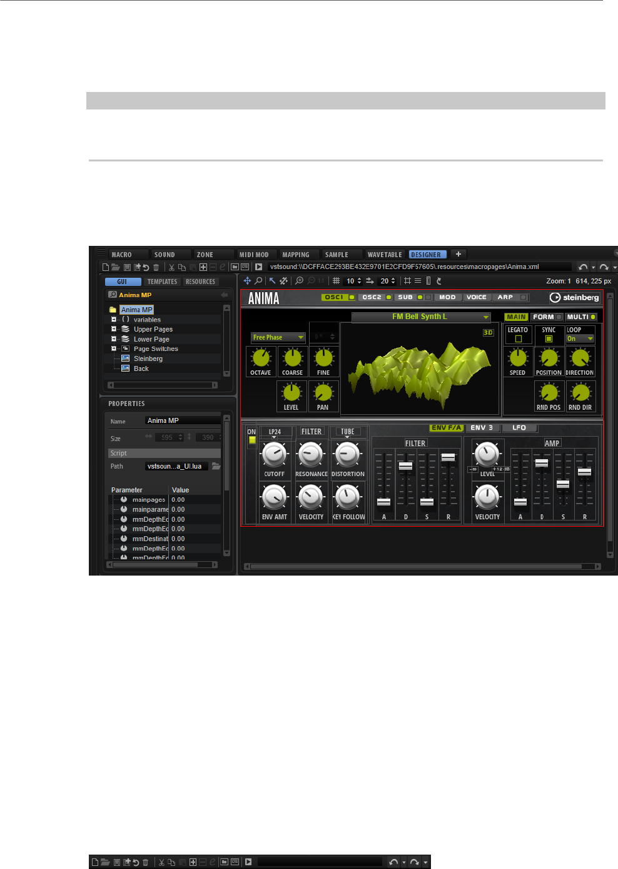Click the wavetable 3D waveform display
This screenshot has width=618, height=869.
point(420,369)
